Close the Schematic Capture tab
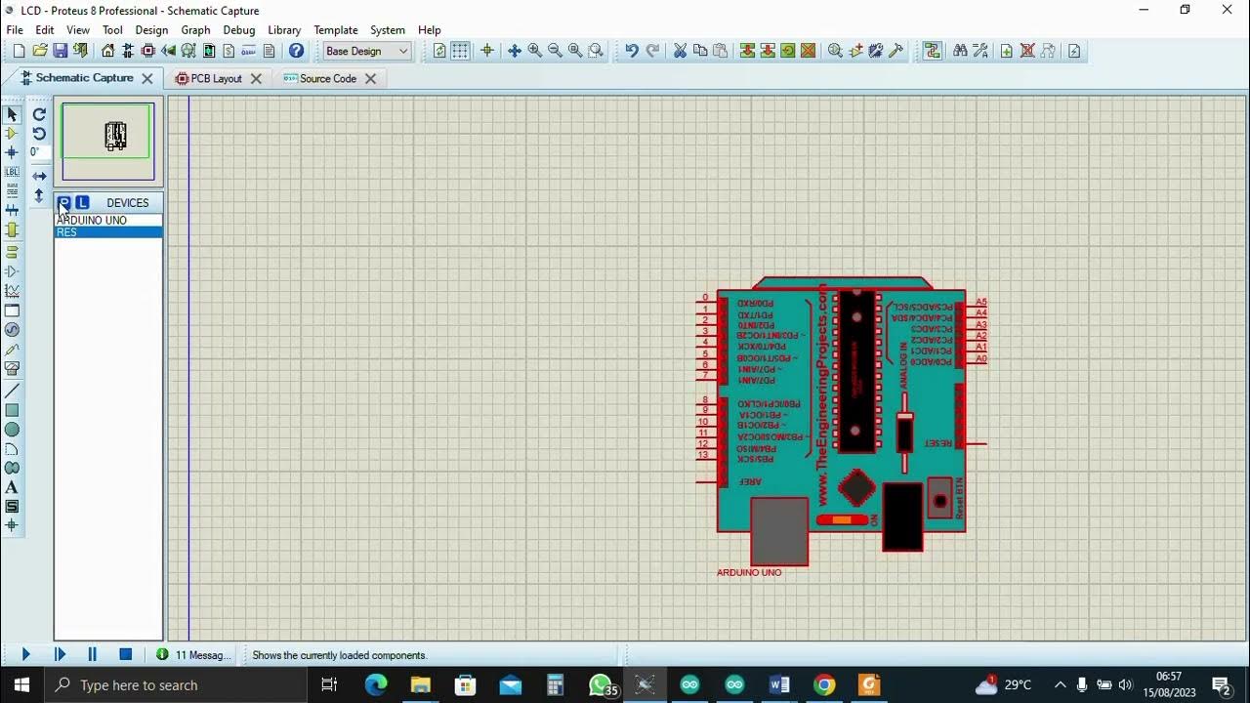This screenshot has height=703, width=1250. [x=147, y=78]
